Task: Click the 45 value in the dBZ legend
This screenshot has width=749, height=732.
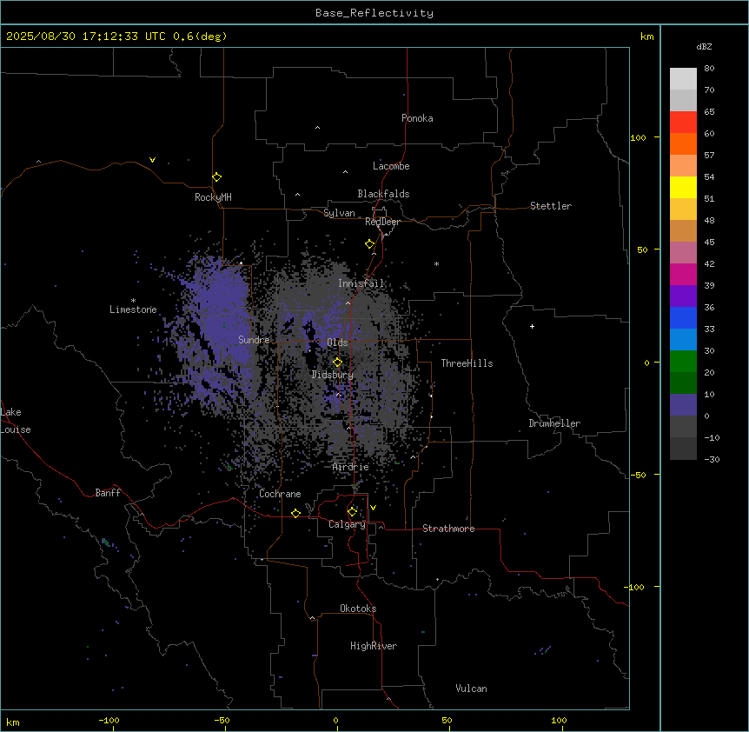Action: click(709, 242)
